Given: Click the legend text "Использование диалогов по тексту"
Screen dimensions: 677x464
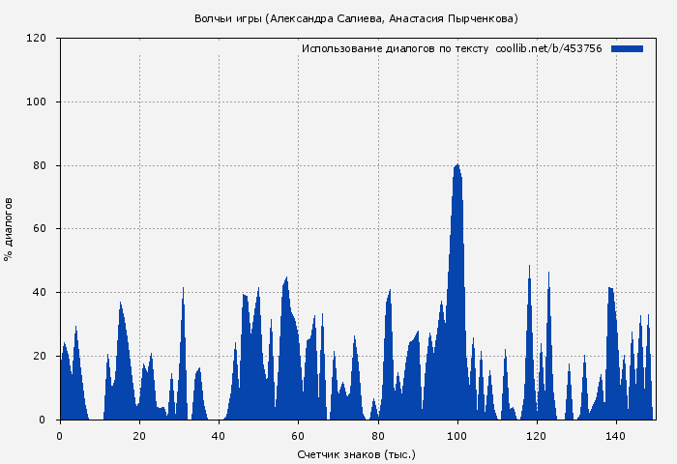Looking at the screenshot, I should [395, 48].
